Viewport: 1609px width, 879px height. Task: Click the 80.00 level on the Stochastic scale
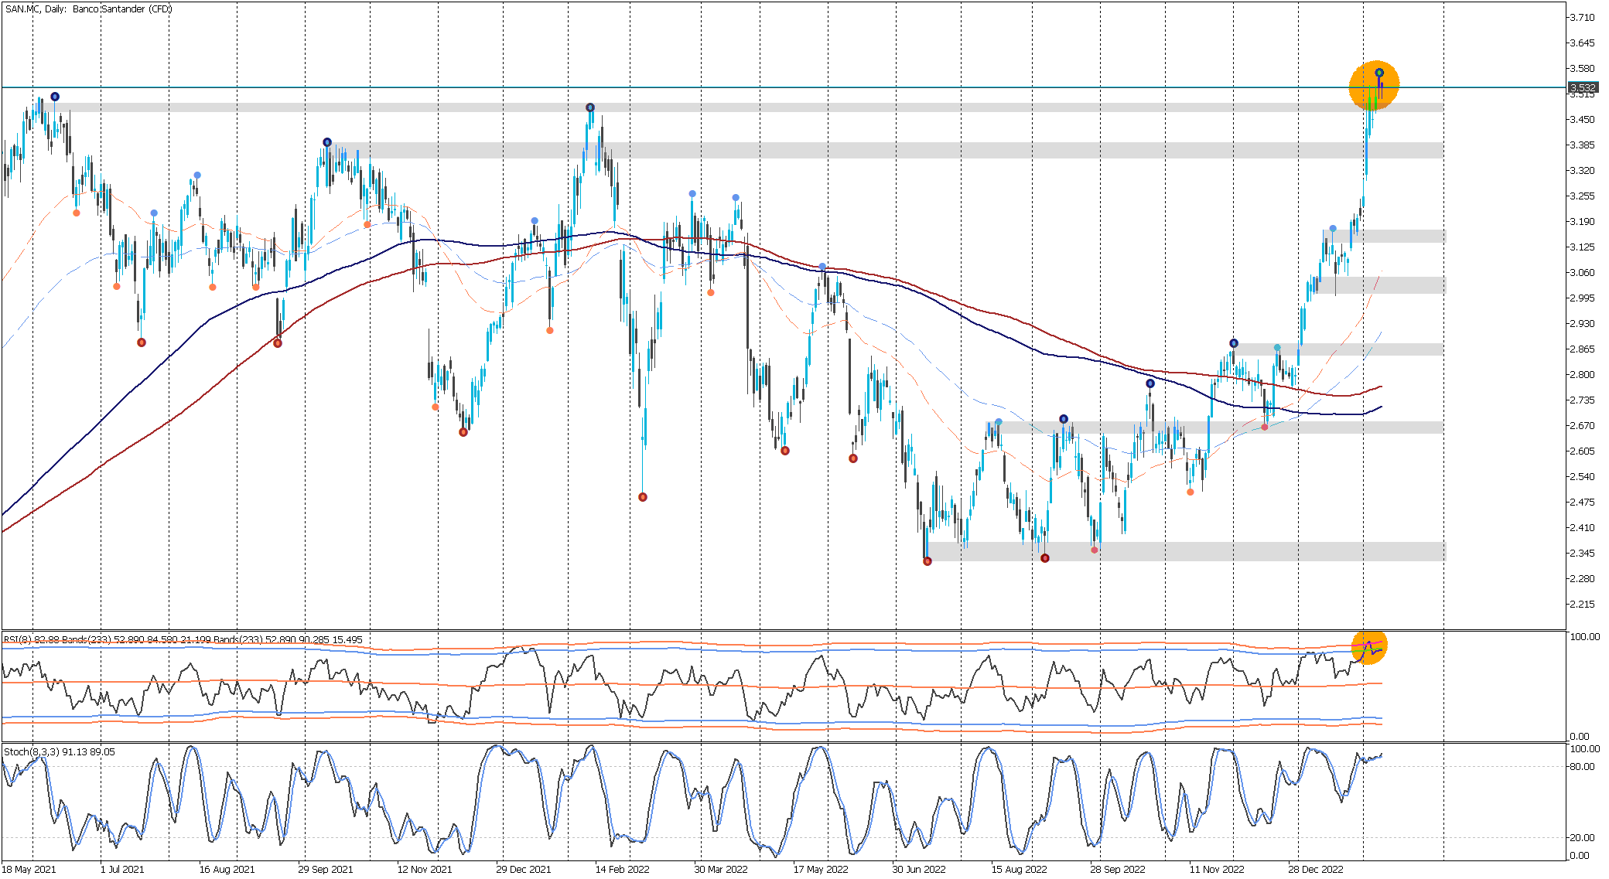(x=1582, y=767)
